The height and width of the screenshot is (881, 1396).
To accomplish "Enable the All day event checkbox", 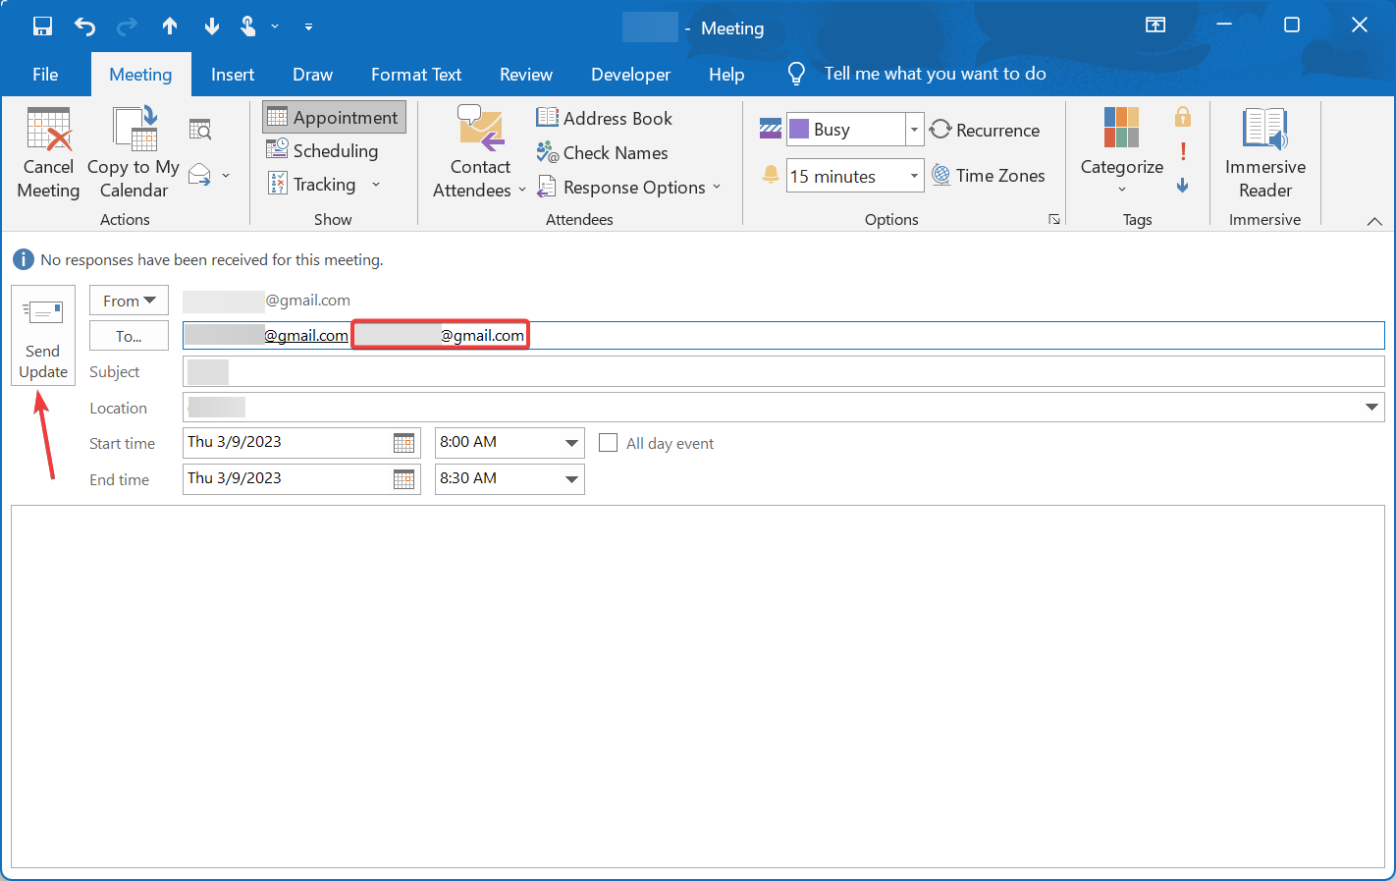I will (x=609, y=443).
